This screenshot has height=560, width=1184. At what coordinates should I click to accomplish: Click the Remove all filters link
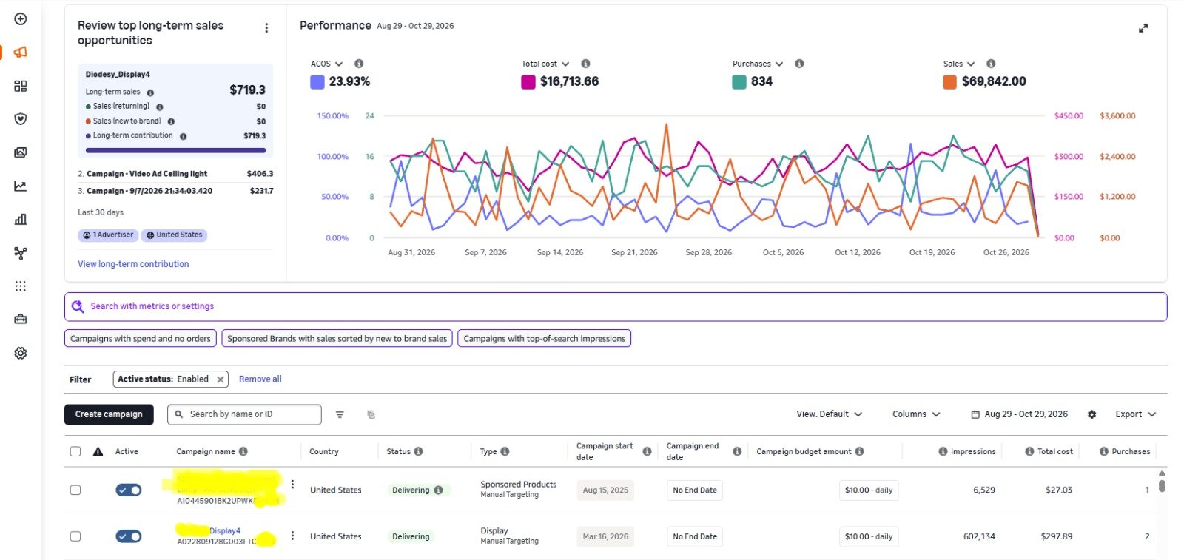[x=260, y=379]
